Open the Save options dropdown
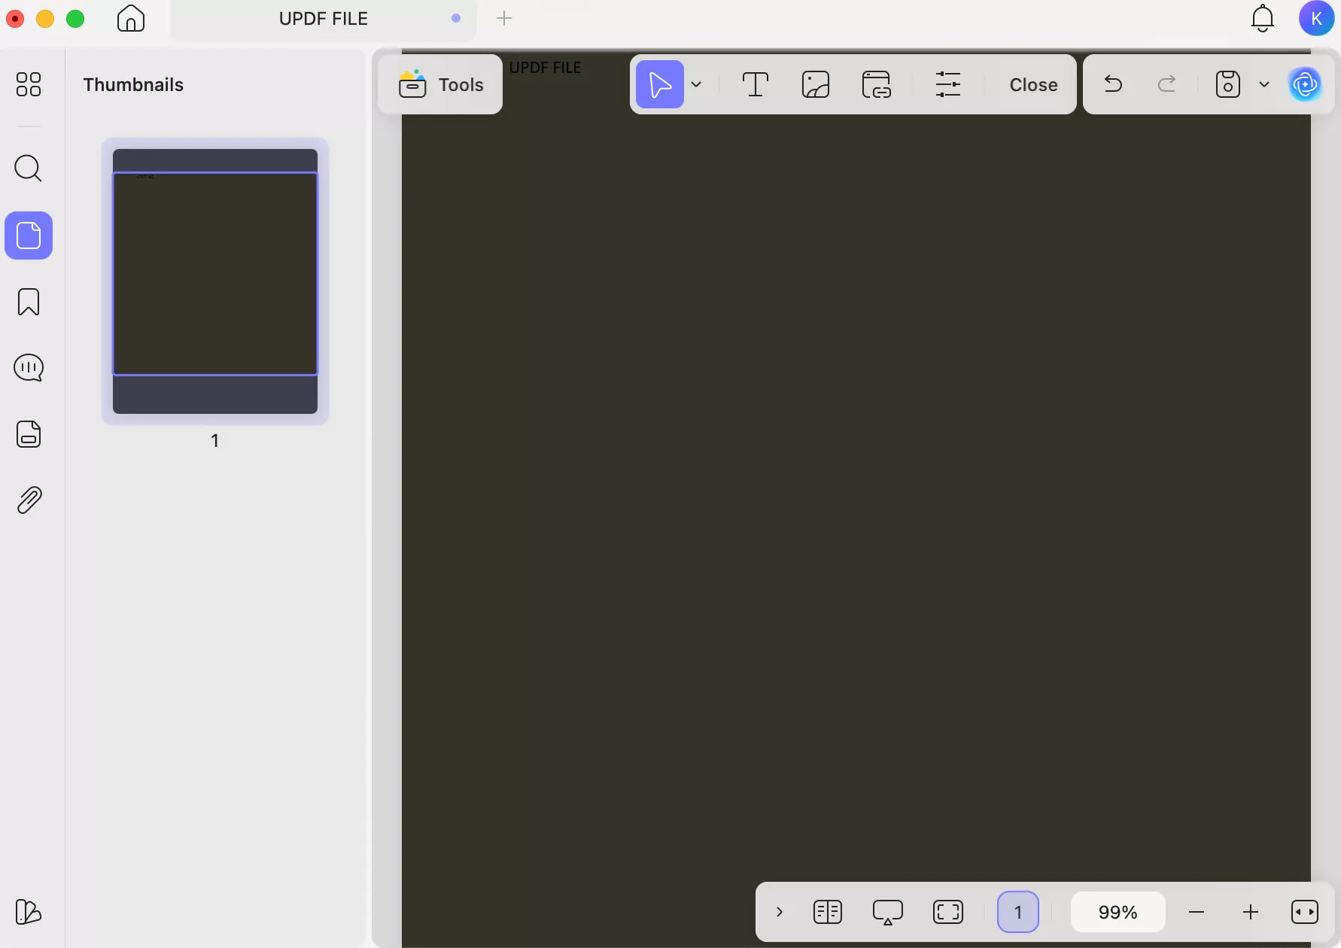Screen dimensions: 1341x948 pos(1264,84)
